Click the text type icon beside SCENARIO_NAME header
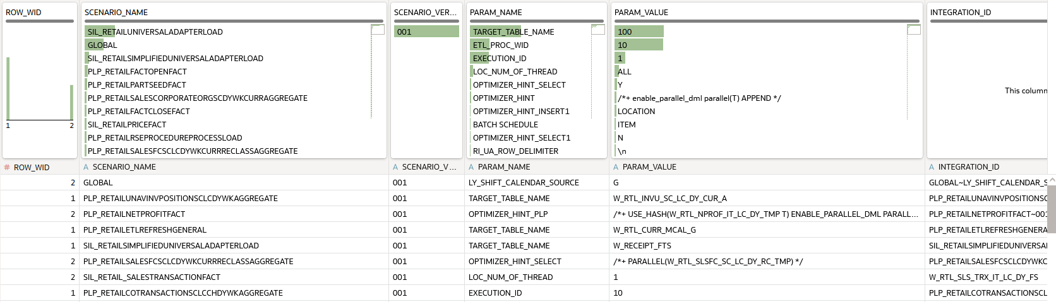Screen dimensions: 1056x302 pos(86,167)
